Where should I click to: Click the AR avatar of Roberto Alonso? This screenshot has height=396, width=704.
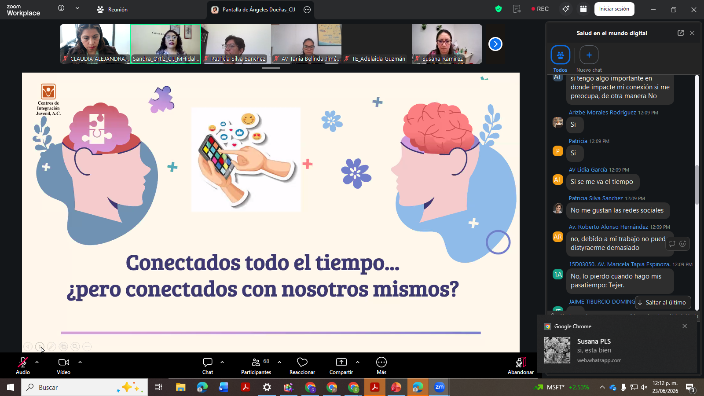558,237
